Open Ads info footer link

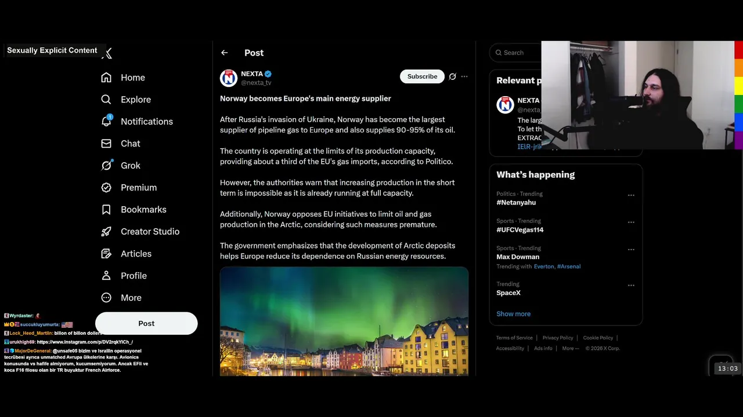[x=543, y=348]
